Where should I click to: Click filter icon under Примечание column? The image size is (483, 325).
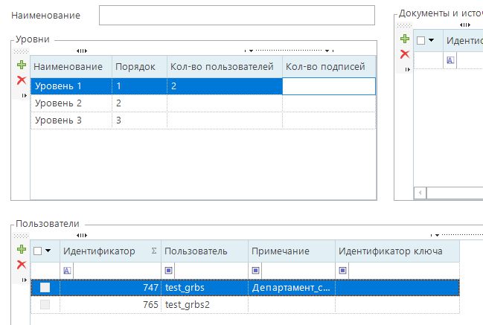(255, 270)
